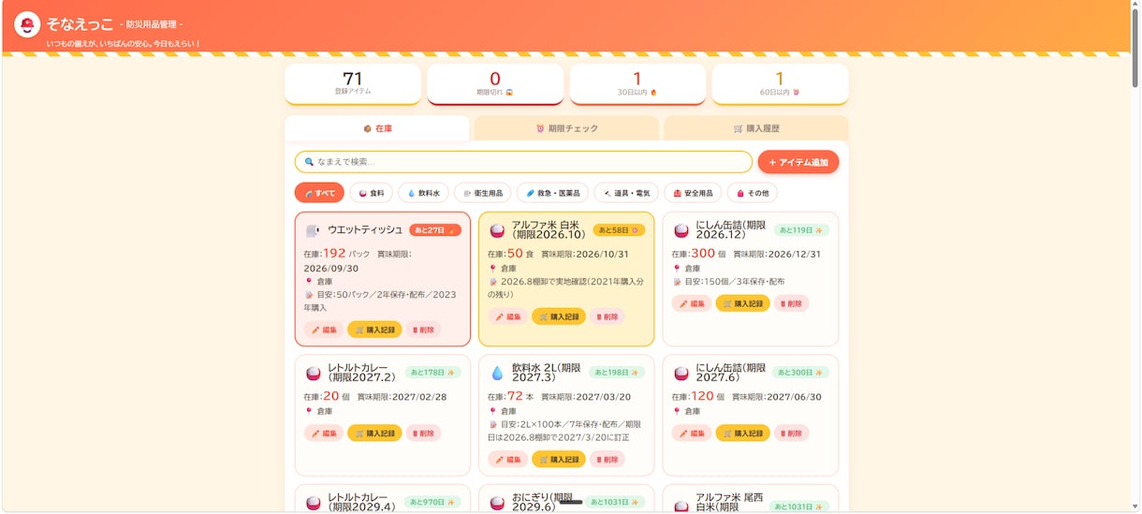Click the 192 stock count on ウエットティッシュ
Screen dimensions: 1142x514
[334, 253]
